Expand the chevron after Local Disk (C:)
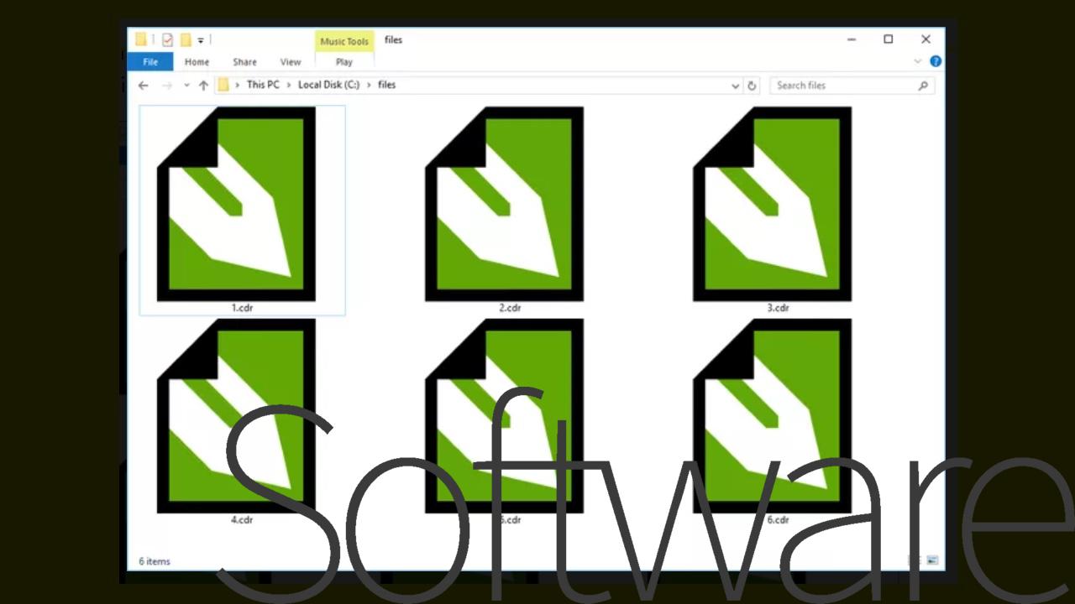 (x=369, y=85)
